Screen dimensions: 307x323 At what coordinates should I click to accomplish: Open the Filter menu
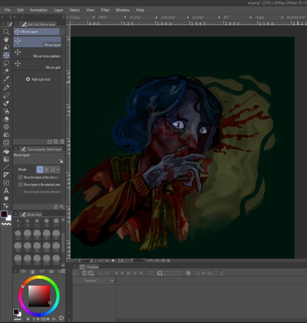tap(105, 10)
